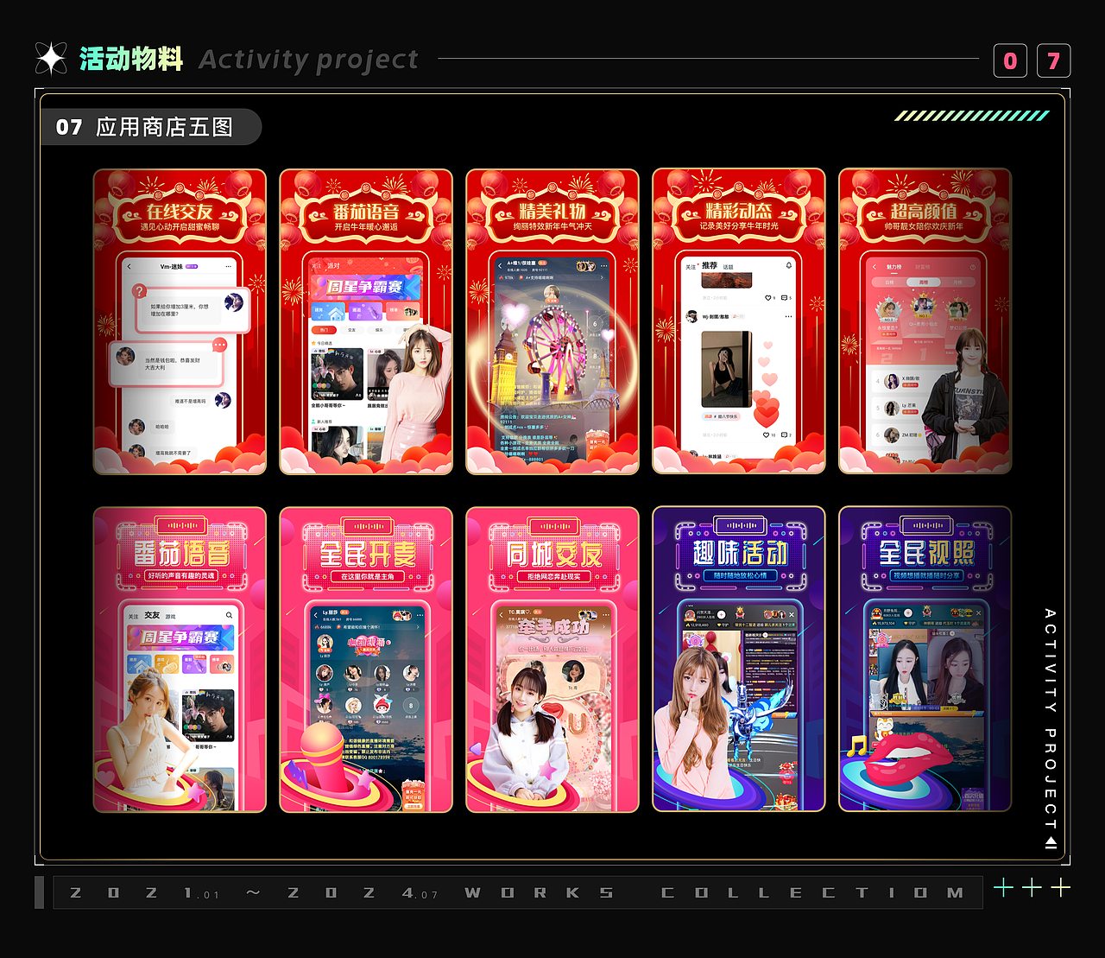Open the red 番茄语音 New Year card
Viewport: 1105px width, 958px height.
pyautogui.click(x=366, y=321)
